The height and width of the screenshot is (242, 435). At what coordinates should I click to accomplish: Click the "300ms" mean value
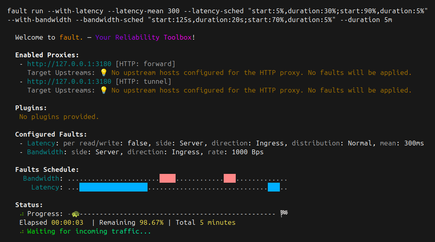click(414, 143)
